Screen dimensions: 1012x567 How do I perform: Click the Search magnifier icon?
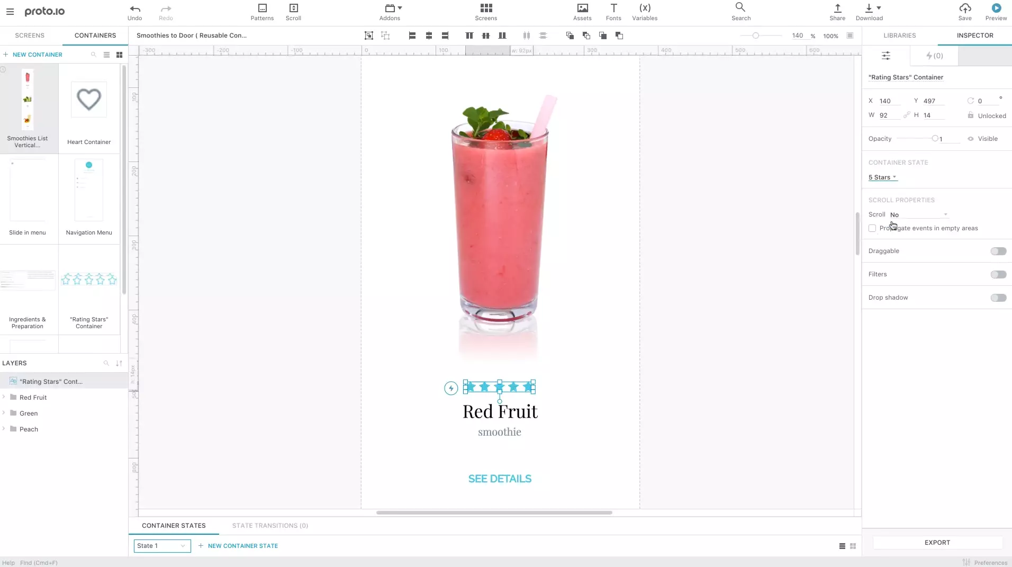click(740, 7)
